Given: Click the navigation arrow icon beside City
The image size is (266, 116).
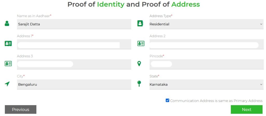Looking at the screenshot, I should [x=7, y=84].
